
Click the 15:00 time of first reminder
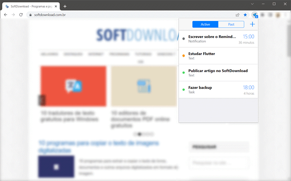[x=248, y=37]
